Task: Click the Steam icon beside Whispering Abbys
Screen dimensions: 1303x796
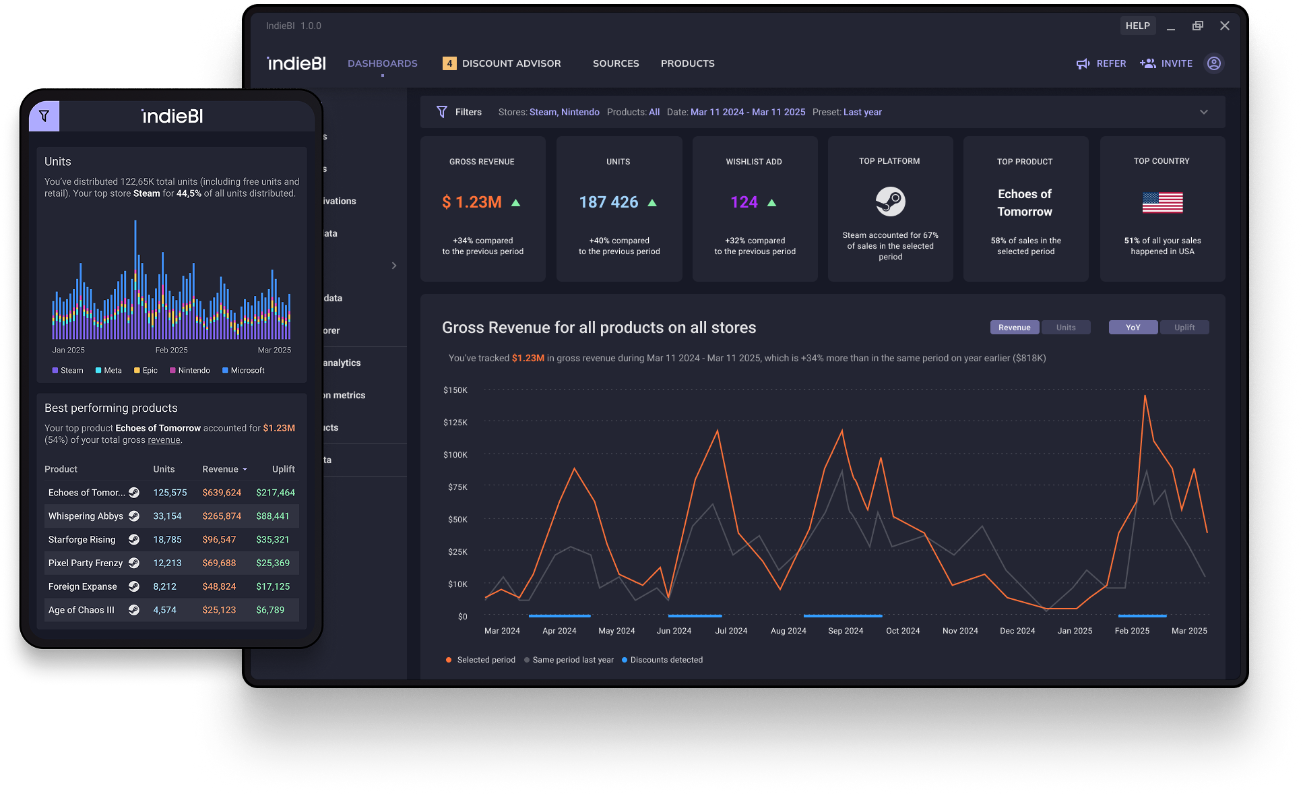Action: click(x=134, y=516)
